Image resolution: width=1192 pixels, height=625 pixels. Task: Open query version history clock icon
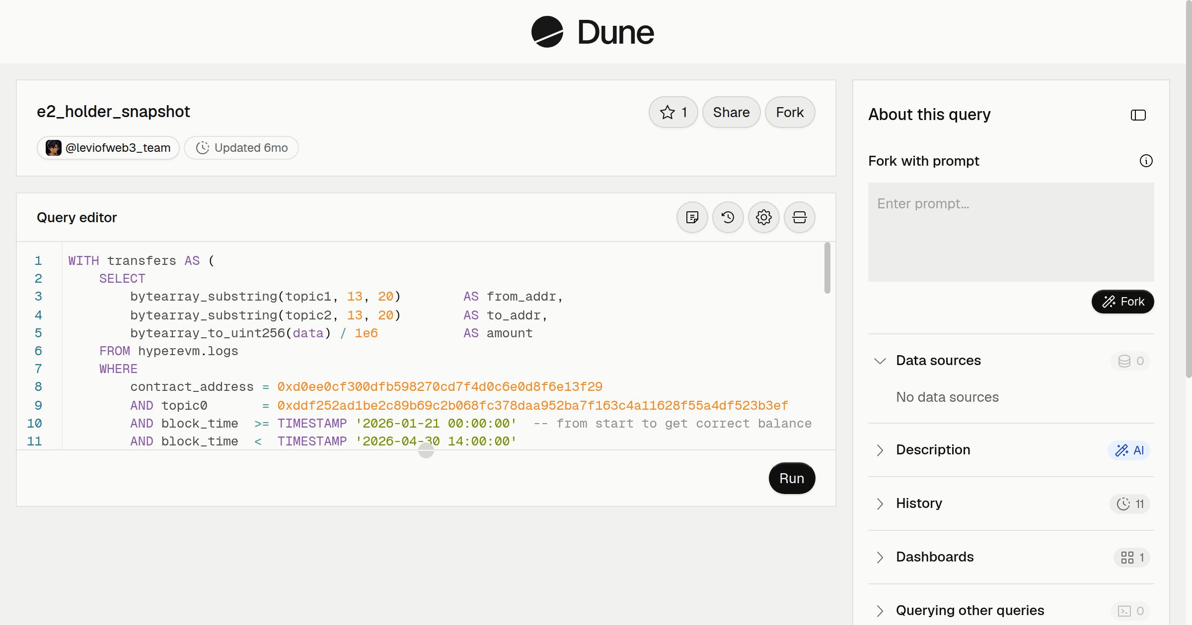coord(728,217)
